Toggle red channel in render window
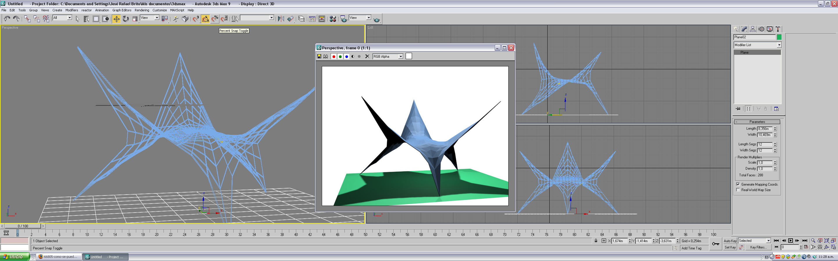This screenshot has height=261, width=838. coord(334,57)
